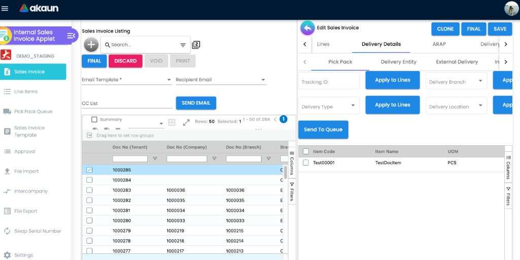520x260 pixels.
Task: Collapse the Internal Sales Invoice Applet sidebar
Action: click(71, 36)
